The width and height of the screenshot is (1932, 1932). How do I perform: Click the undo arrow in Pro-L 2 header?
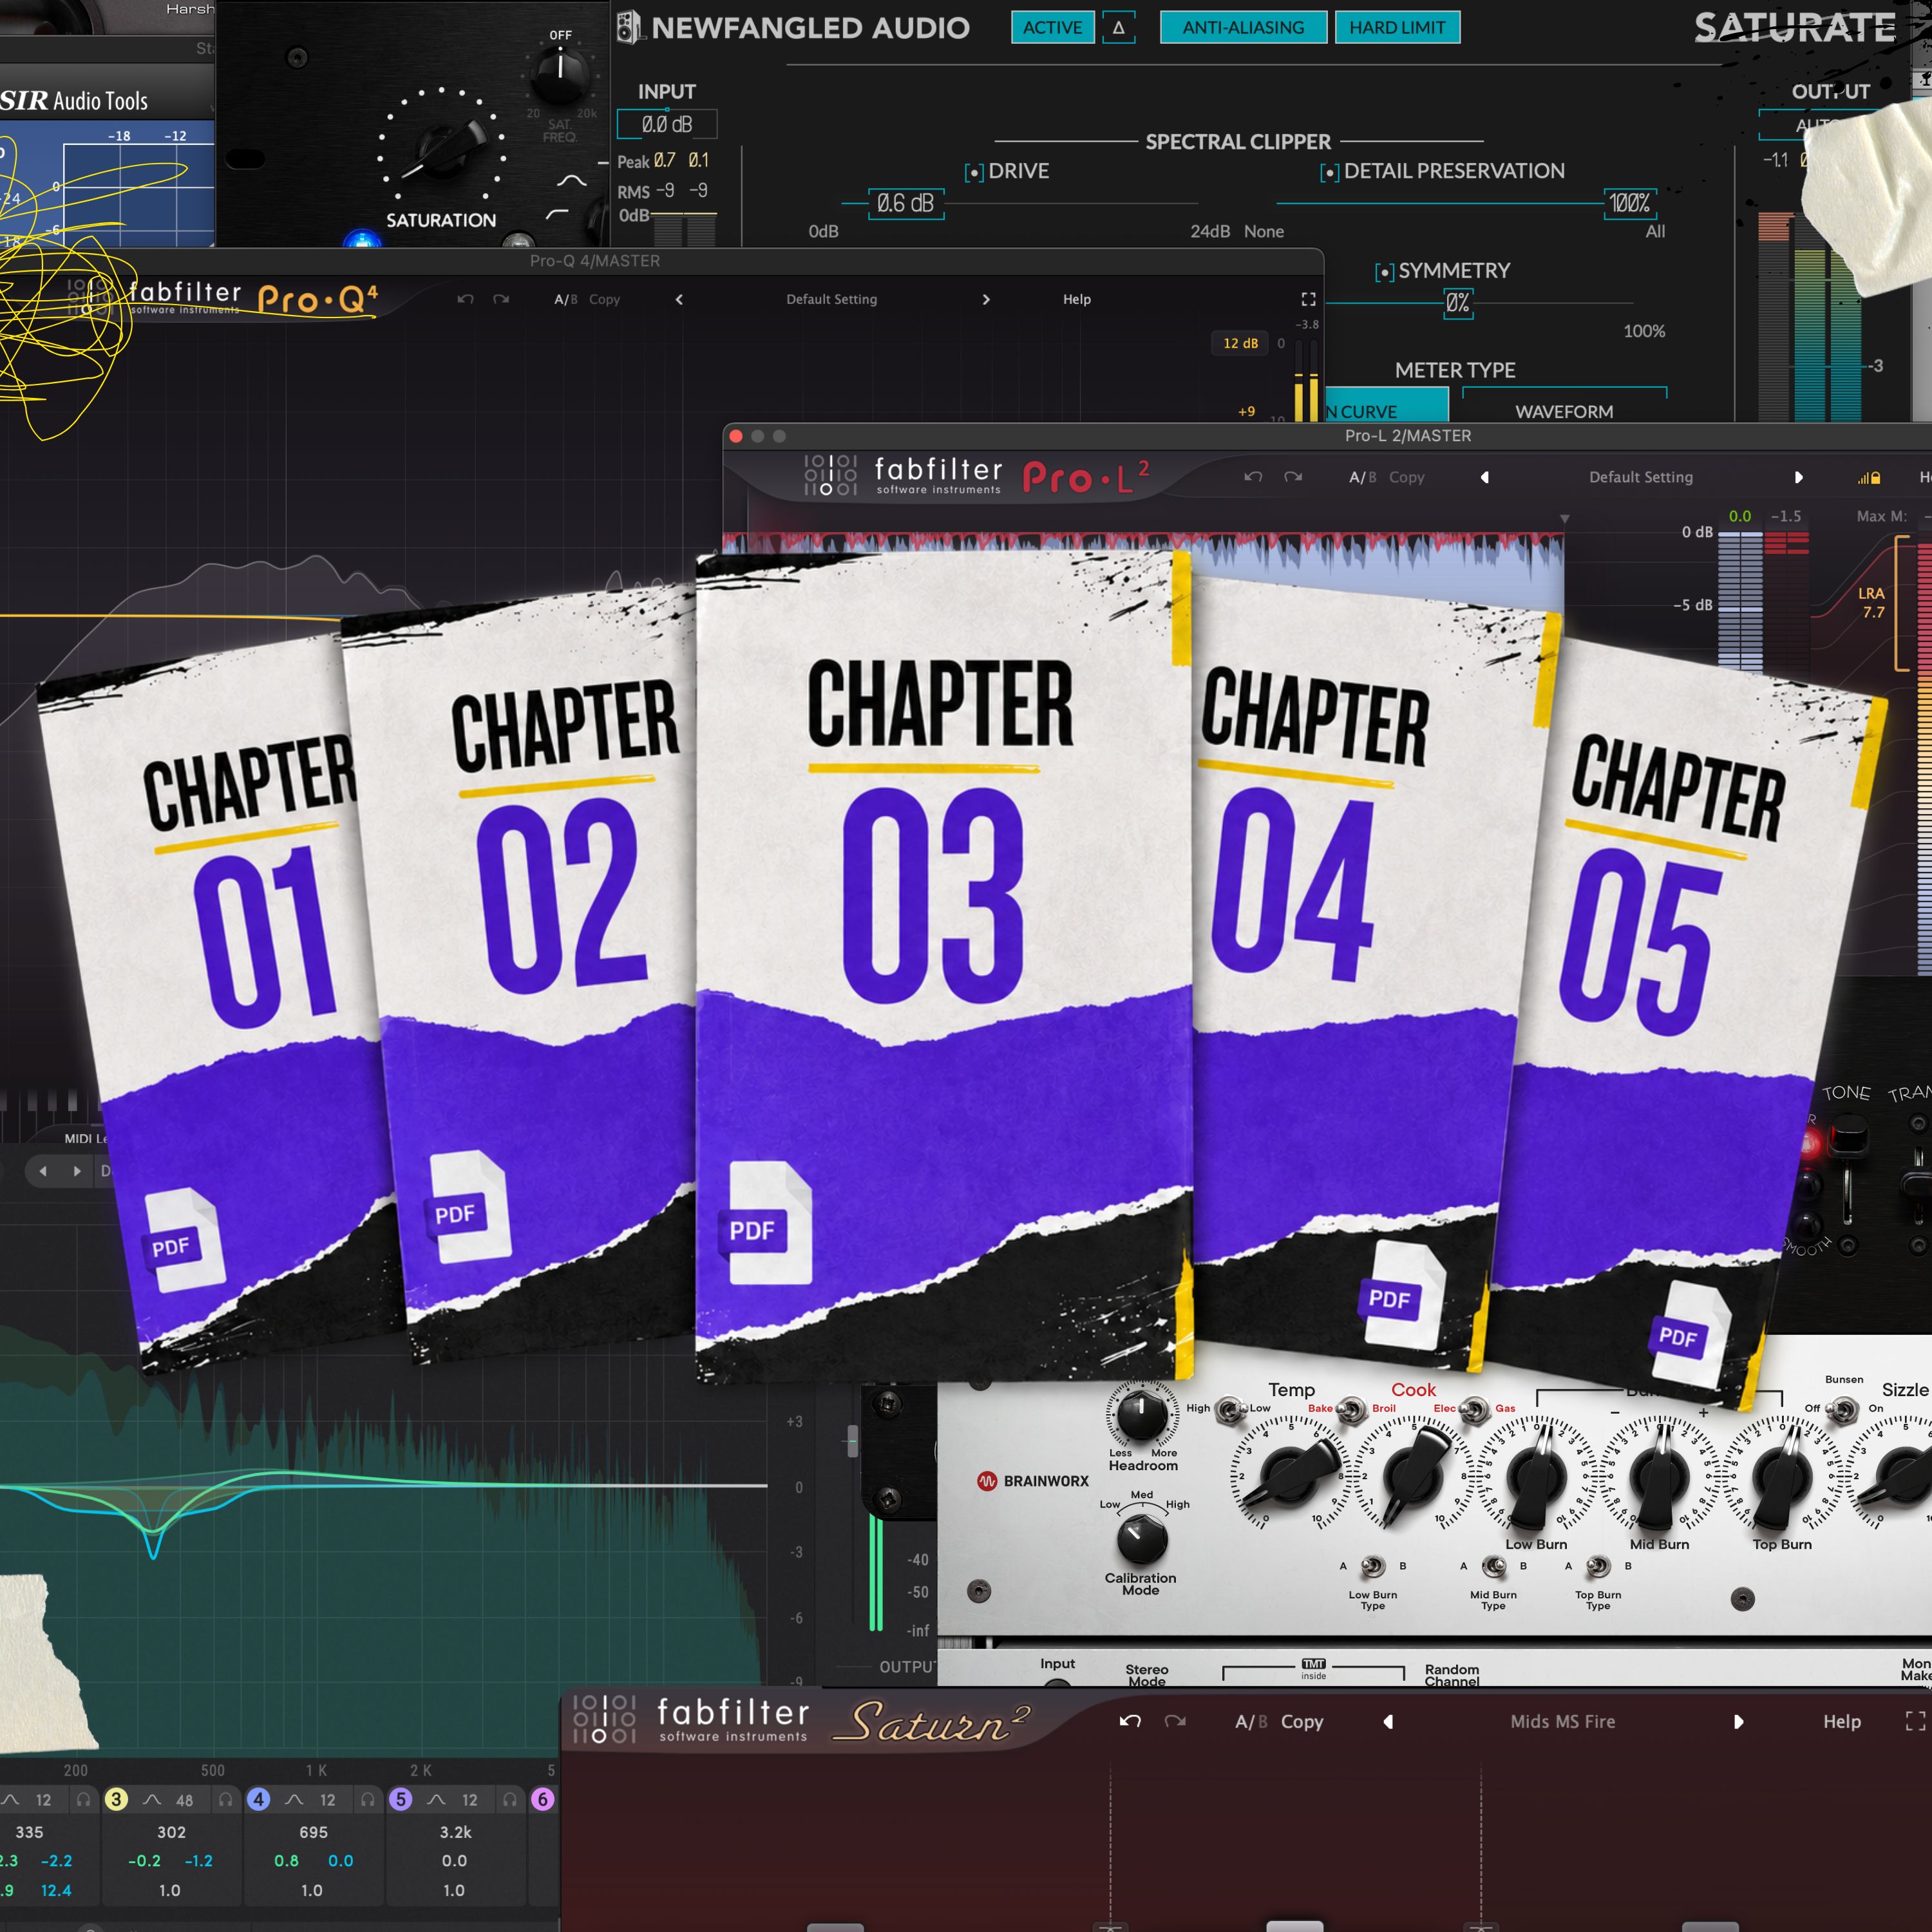1253,477
